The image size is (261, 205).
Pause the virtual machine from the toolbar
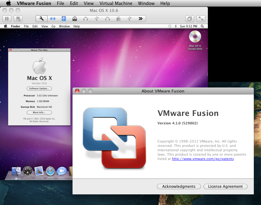pos(7,19)
